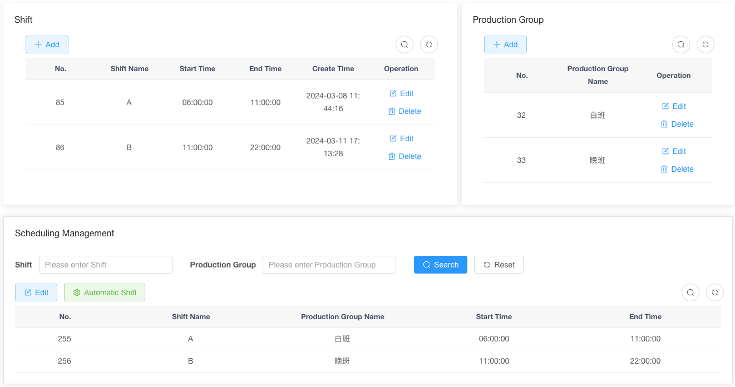The width and height of the screenshot is (735, 387).
Task: Add a new shift
Action: (47, 44)
